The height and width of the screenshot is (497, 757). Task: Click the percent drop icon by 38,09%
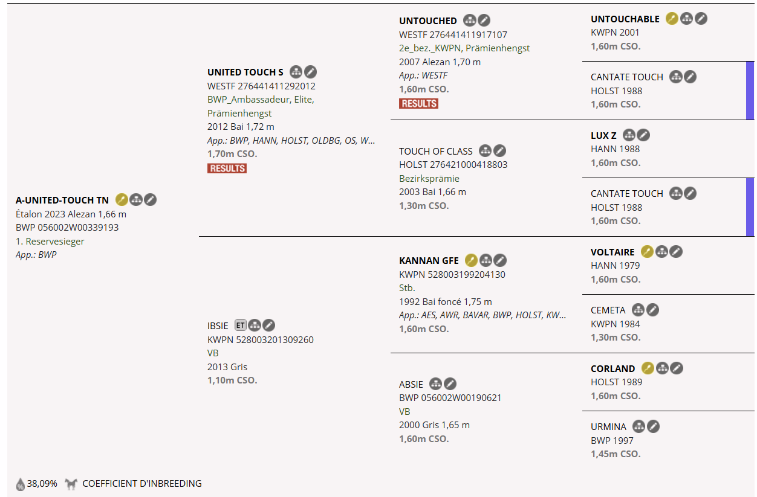coord(21,484)
